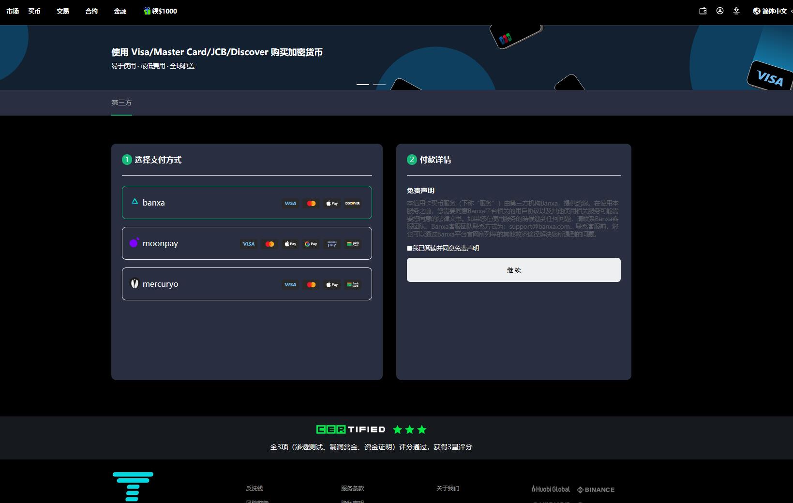Click the Binance partner logo
Viewport: 793px width, 503px height.
click(596, 489)
